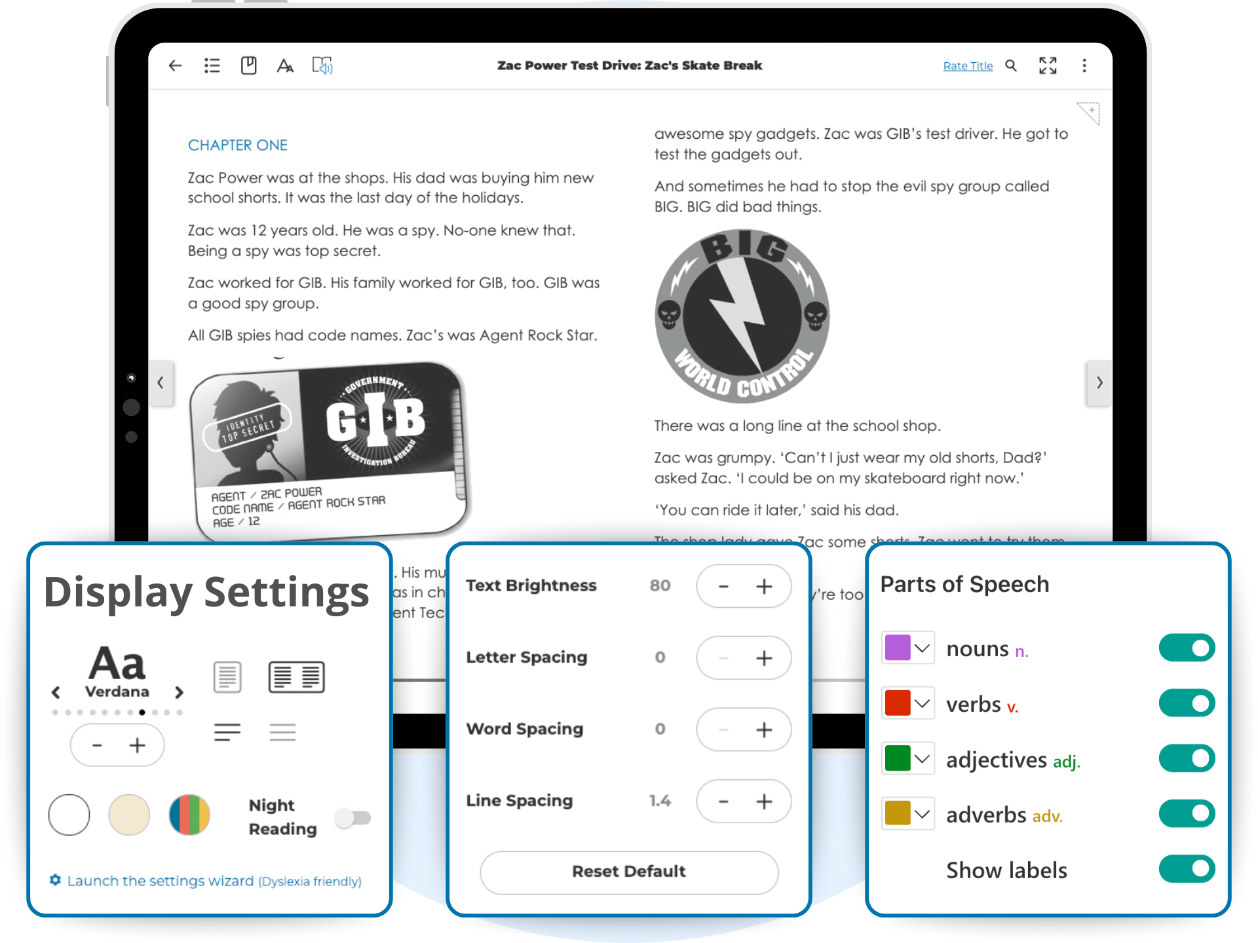Add a bookmark at page corner
The image size is (1258, 943).
coord(1089,113)
